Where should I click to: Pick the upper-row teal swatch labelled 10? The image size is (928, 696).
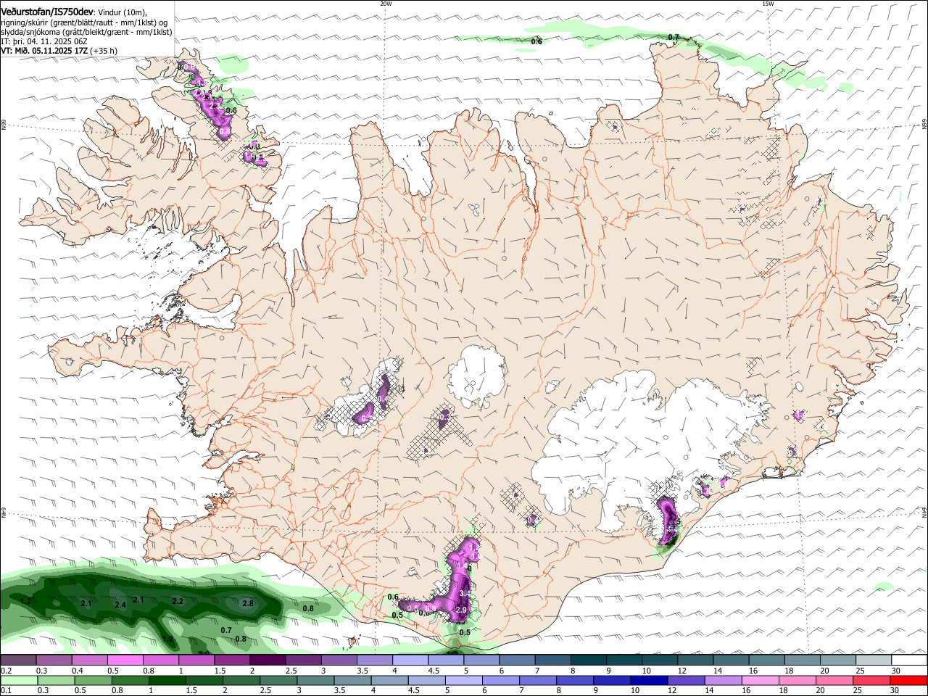(x=660, y=660)
